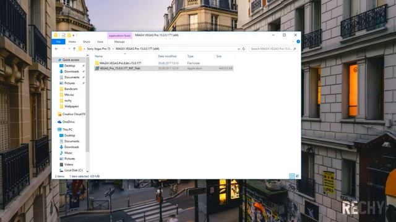This screenshot has height=222, width=396.
Task: Click the New folder quick access toolbar icon
Action: [69, 35]
